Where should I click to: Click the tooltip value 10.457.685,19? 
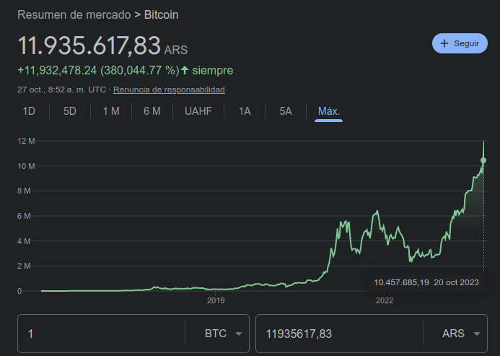[x=401, y=282]
